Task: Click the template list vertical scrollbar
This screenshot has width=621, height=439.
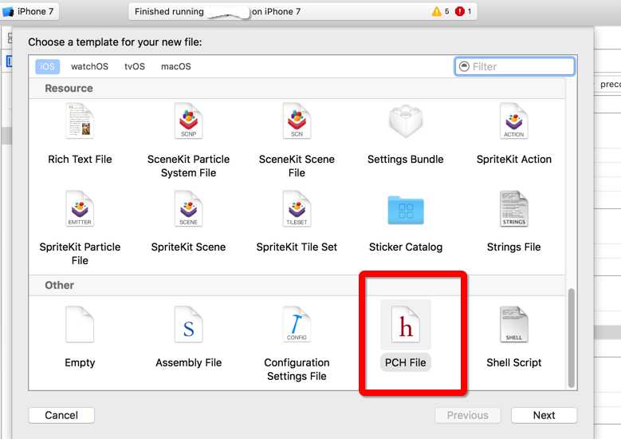Action: click(571, 338)
